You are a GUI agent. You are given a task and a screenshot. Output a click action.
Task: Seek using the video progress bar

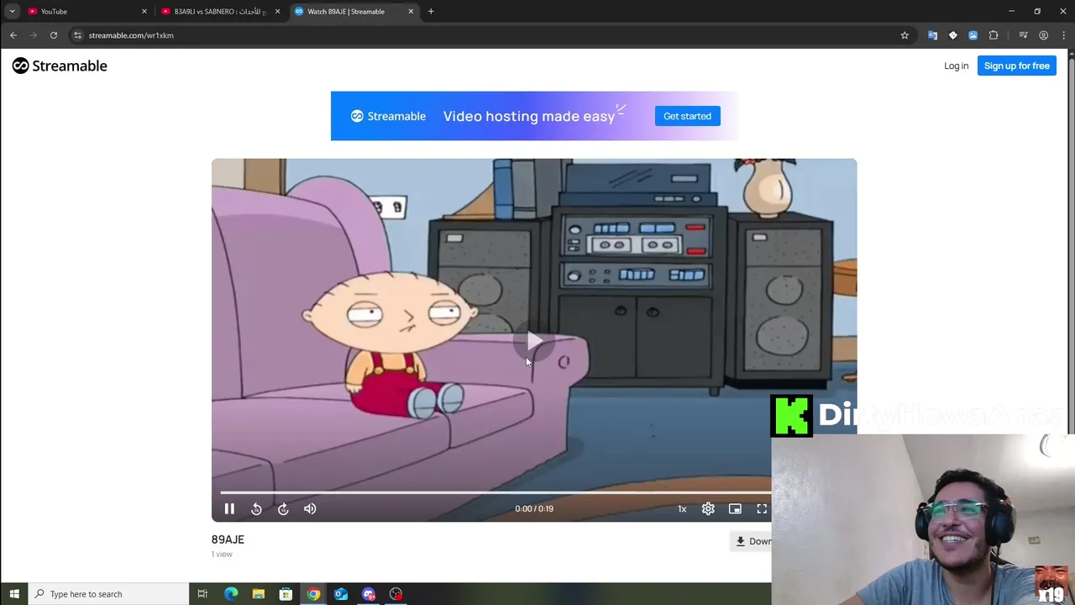(496, 492)
